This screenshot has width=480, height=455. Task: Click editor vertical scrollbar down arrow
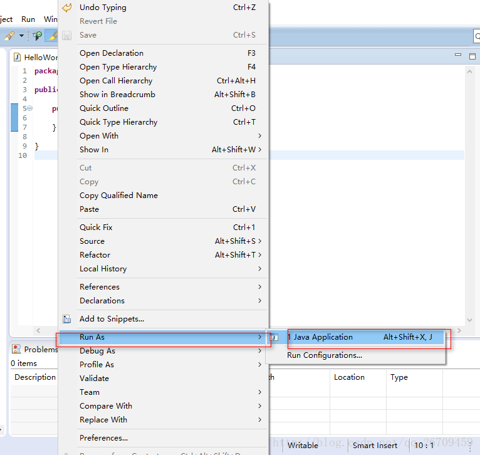(x=469, y=320)
